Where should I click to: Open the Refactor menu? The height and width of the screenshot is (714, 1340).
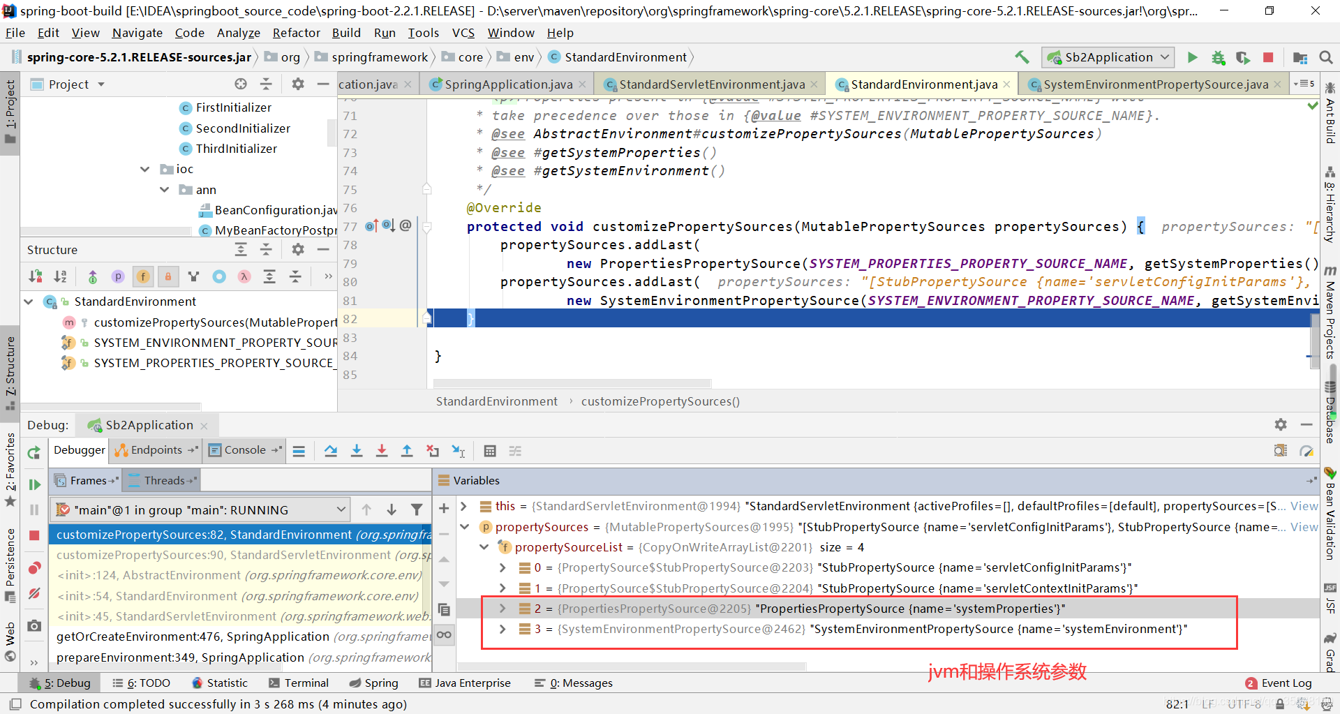pyautogui.click(x=296, y=33)
